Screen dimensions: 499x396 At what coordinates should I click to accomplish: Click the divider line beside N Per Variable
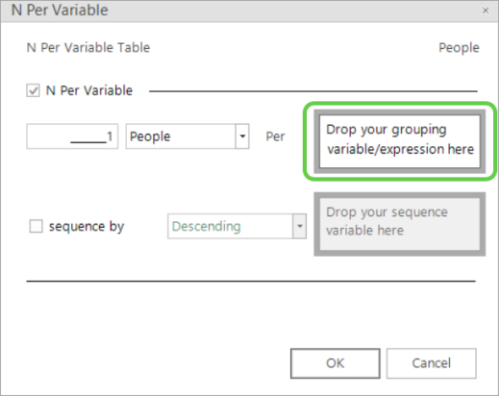point(313,91)
